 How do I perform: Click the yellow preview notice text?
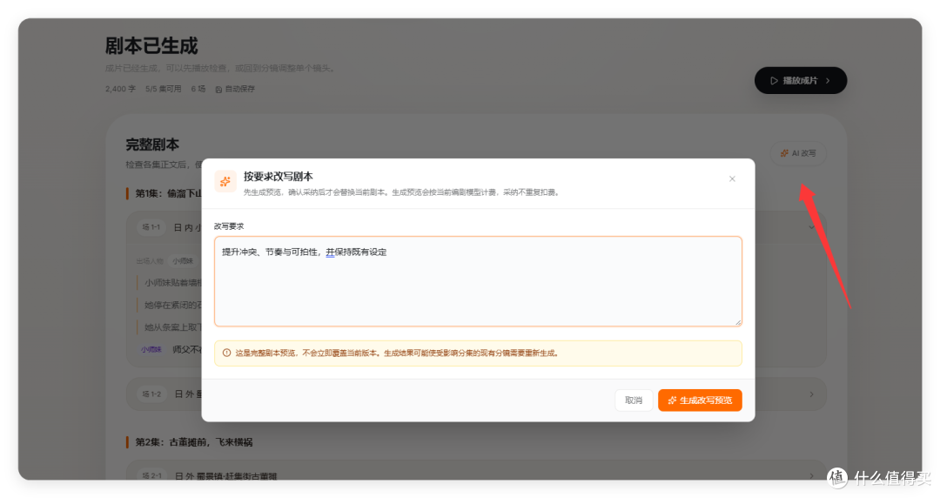click(397, 353)
